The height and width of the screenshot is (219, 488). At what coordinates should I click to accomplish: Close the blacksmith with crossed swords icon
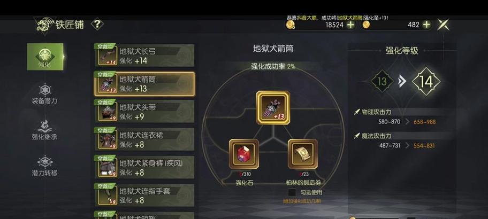(x=443, y=25)
